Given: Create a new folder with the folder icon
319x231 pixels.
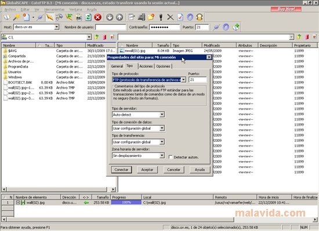Looking at the screenshot, I should click(x=151, y=17).
